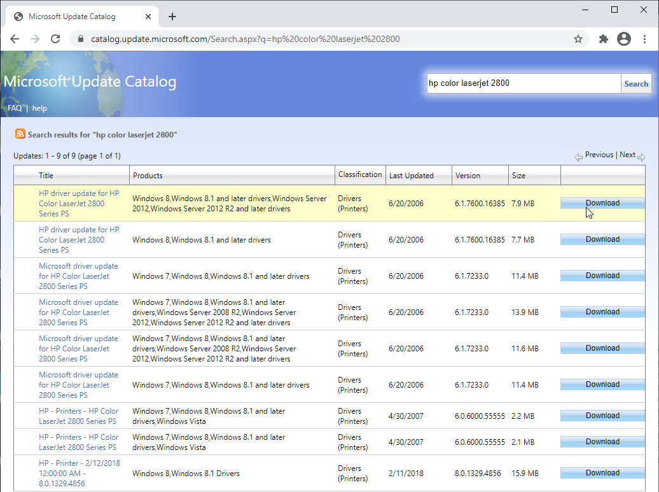Select the "2.1 MB" size cell

pyautogui.click(x=523, y=442)
